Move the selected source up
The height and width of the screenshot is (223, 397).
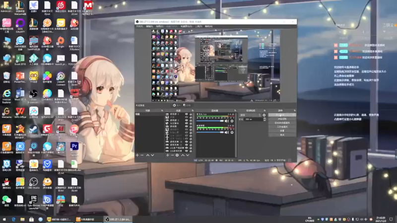[x=183, y=155]
